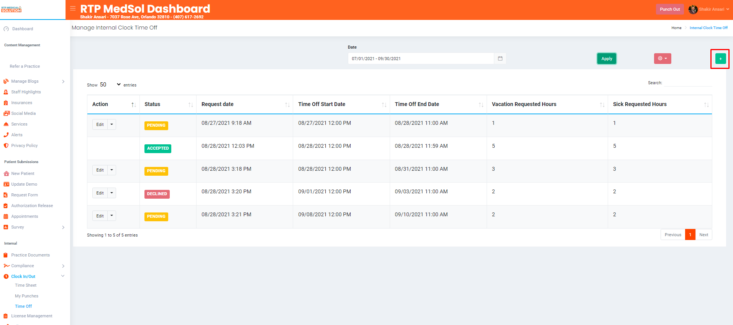Image resolution: width=733 pixels, height=325 pixels.
Task: Open Edit dropdown arrow for 08/28/2021 3:18 PM row
Action: coord(112,170)
